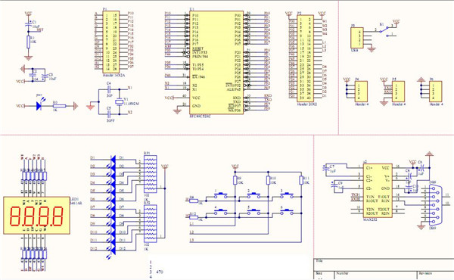Image resolution: width=454 pixels, height=280 pixels.
Task: Click the 'RESET' pin label on U1
Action: point(197,48)
